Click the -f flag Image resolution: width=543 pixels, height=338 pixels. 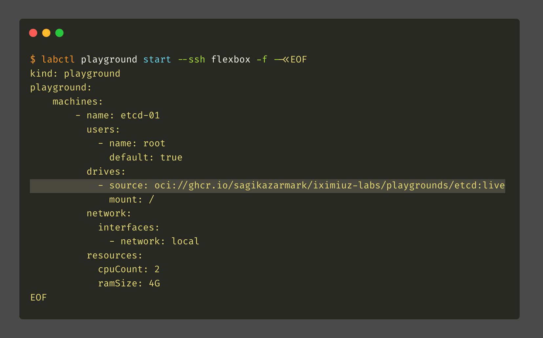point(262,60)
